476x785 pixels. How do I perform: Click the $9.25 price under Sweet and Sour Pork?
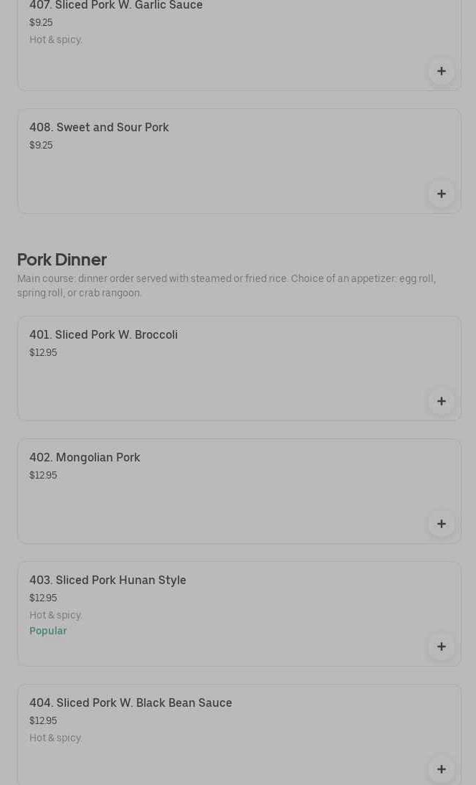[x=41, y=145]
